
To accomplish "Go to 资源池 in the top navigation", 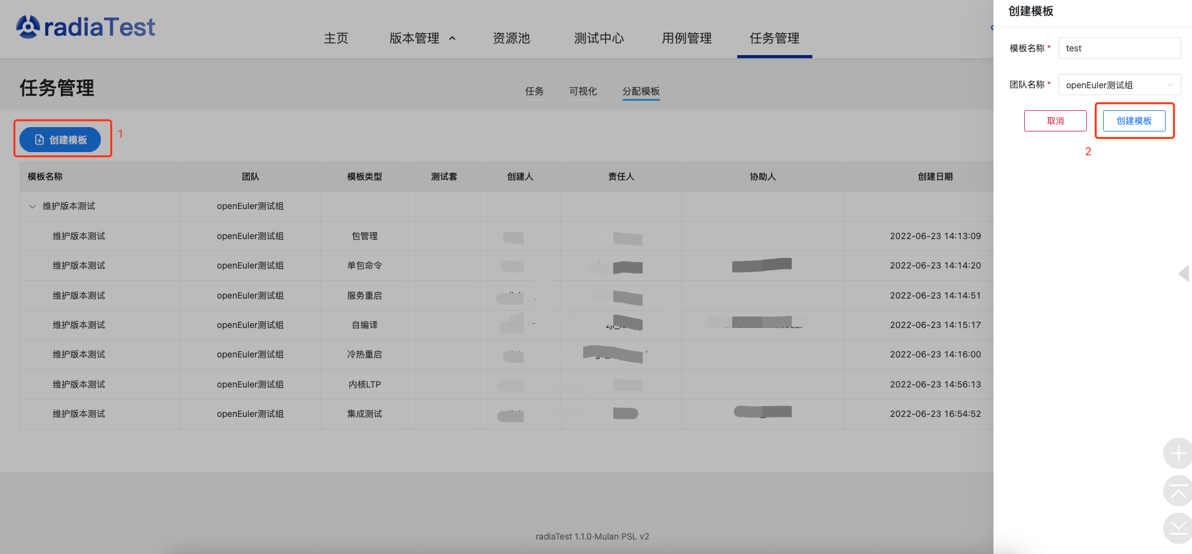I will coord(511,38).
